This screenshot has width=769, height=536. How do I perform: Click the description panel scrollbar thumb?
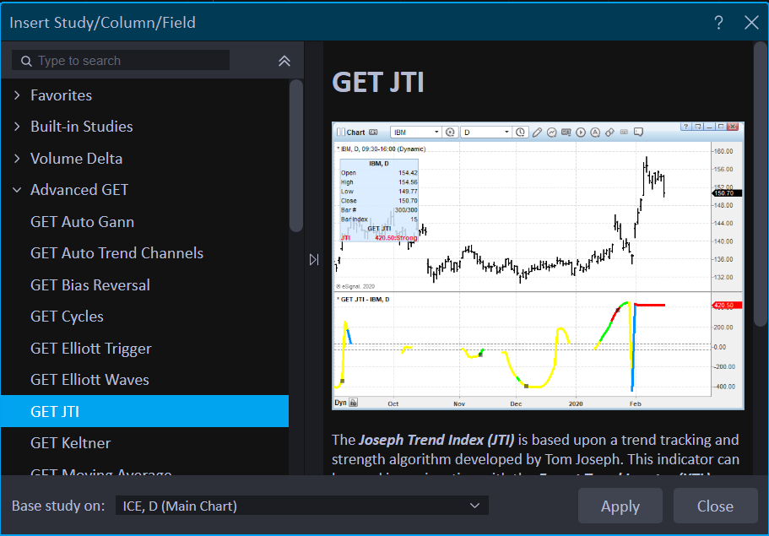click(761, 184)
